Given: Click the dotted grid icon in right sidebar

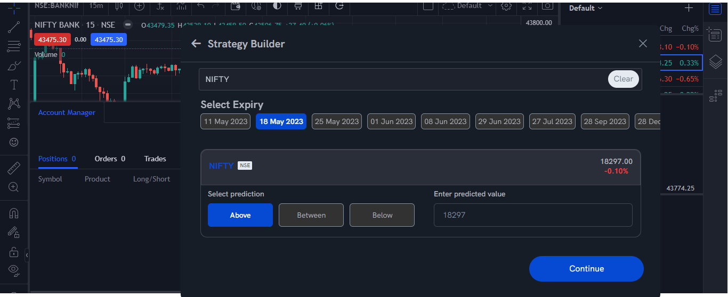Looking at the screenshot, I should click(x=715, y=96).
